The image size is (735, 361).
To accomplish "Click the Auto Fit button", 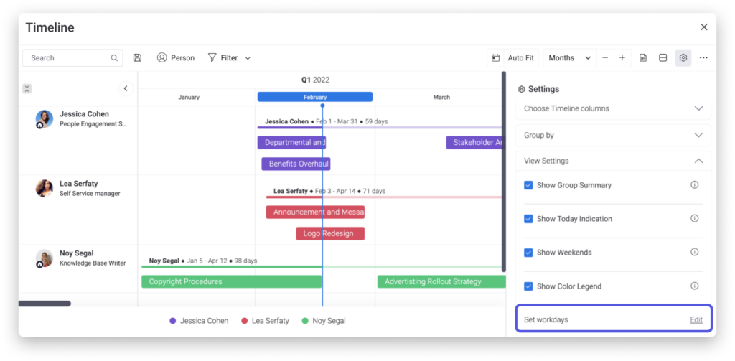I will (x=512, y=58).
